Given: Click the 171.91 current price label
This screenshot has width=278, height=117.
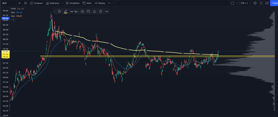Looking at the screenshot, I should pos(5,52).
